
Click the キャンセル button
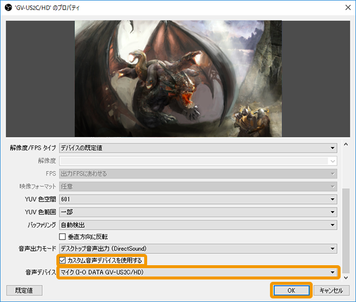pos(331,290)
